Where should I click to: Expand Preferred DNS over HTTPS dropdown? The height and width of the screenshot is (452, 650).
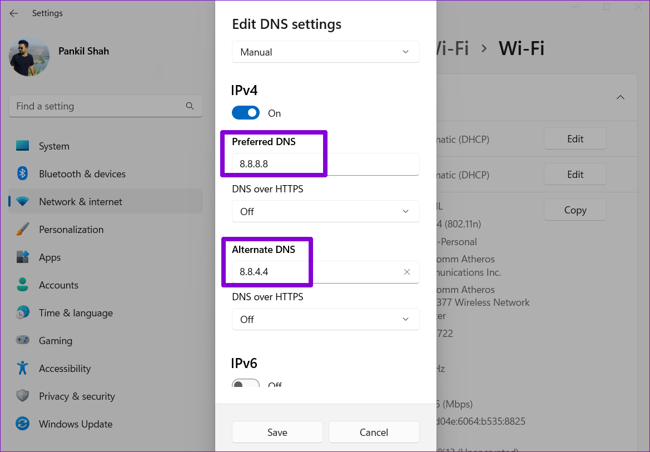coord(325,212)
